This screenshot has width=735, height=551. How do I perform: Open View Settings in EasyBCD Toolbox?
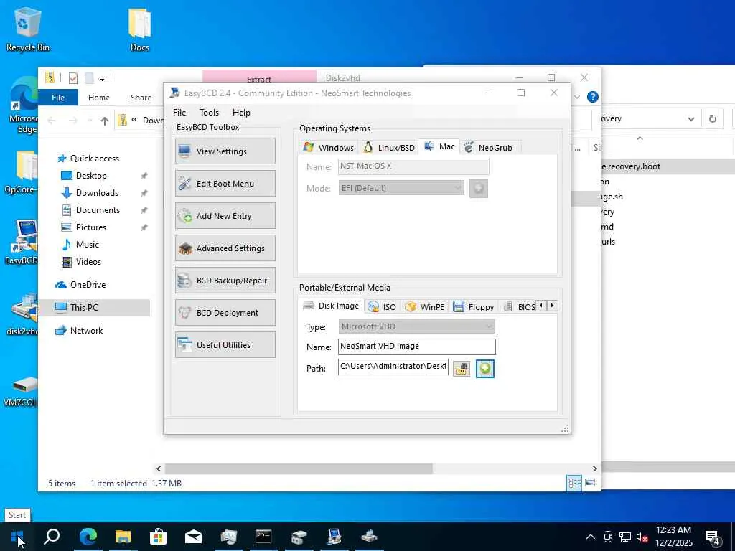[225, 151]
